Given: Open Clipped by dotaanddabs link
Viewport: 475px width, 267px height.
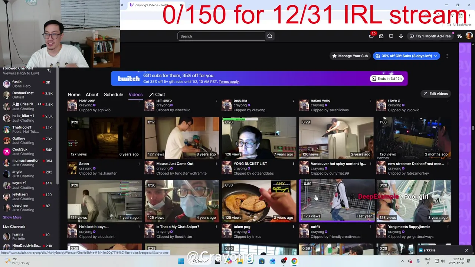Looking at the screenshot, I should (253, 174).
